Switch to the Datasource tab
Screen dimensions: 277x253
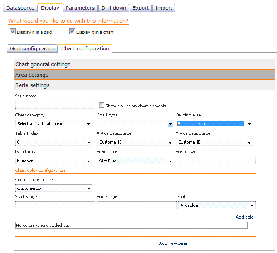click(21, 8)
